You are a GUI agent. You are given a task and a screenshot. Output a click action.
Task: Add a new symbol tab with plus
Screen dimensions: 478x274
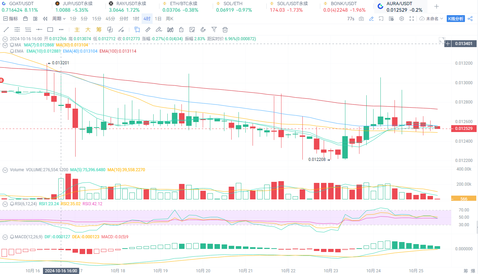coord(436,7)
